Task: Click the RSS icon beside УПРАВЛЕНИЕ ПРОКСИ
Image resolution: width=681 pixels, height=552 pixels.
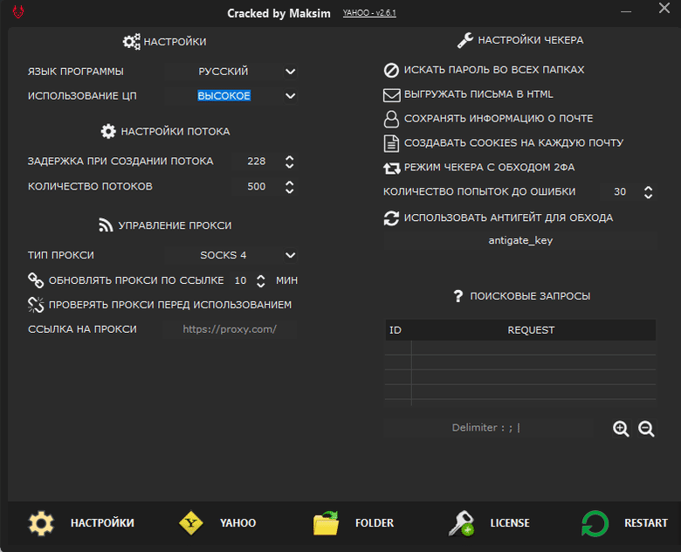Action: (106, 225)
